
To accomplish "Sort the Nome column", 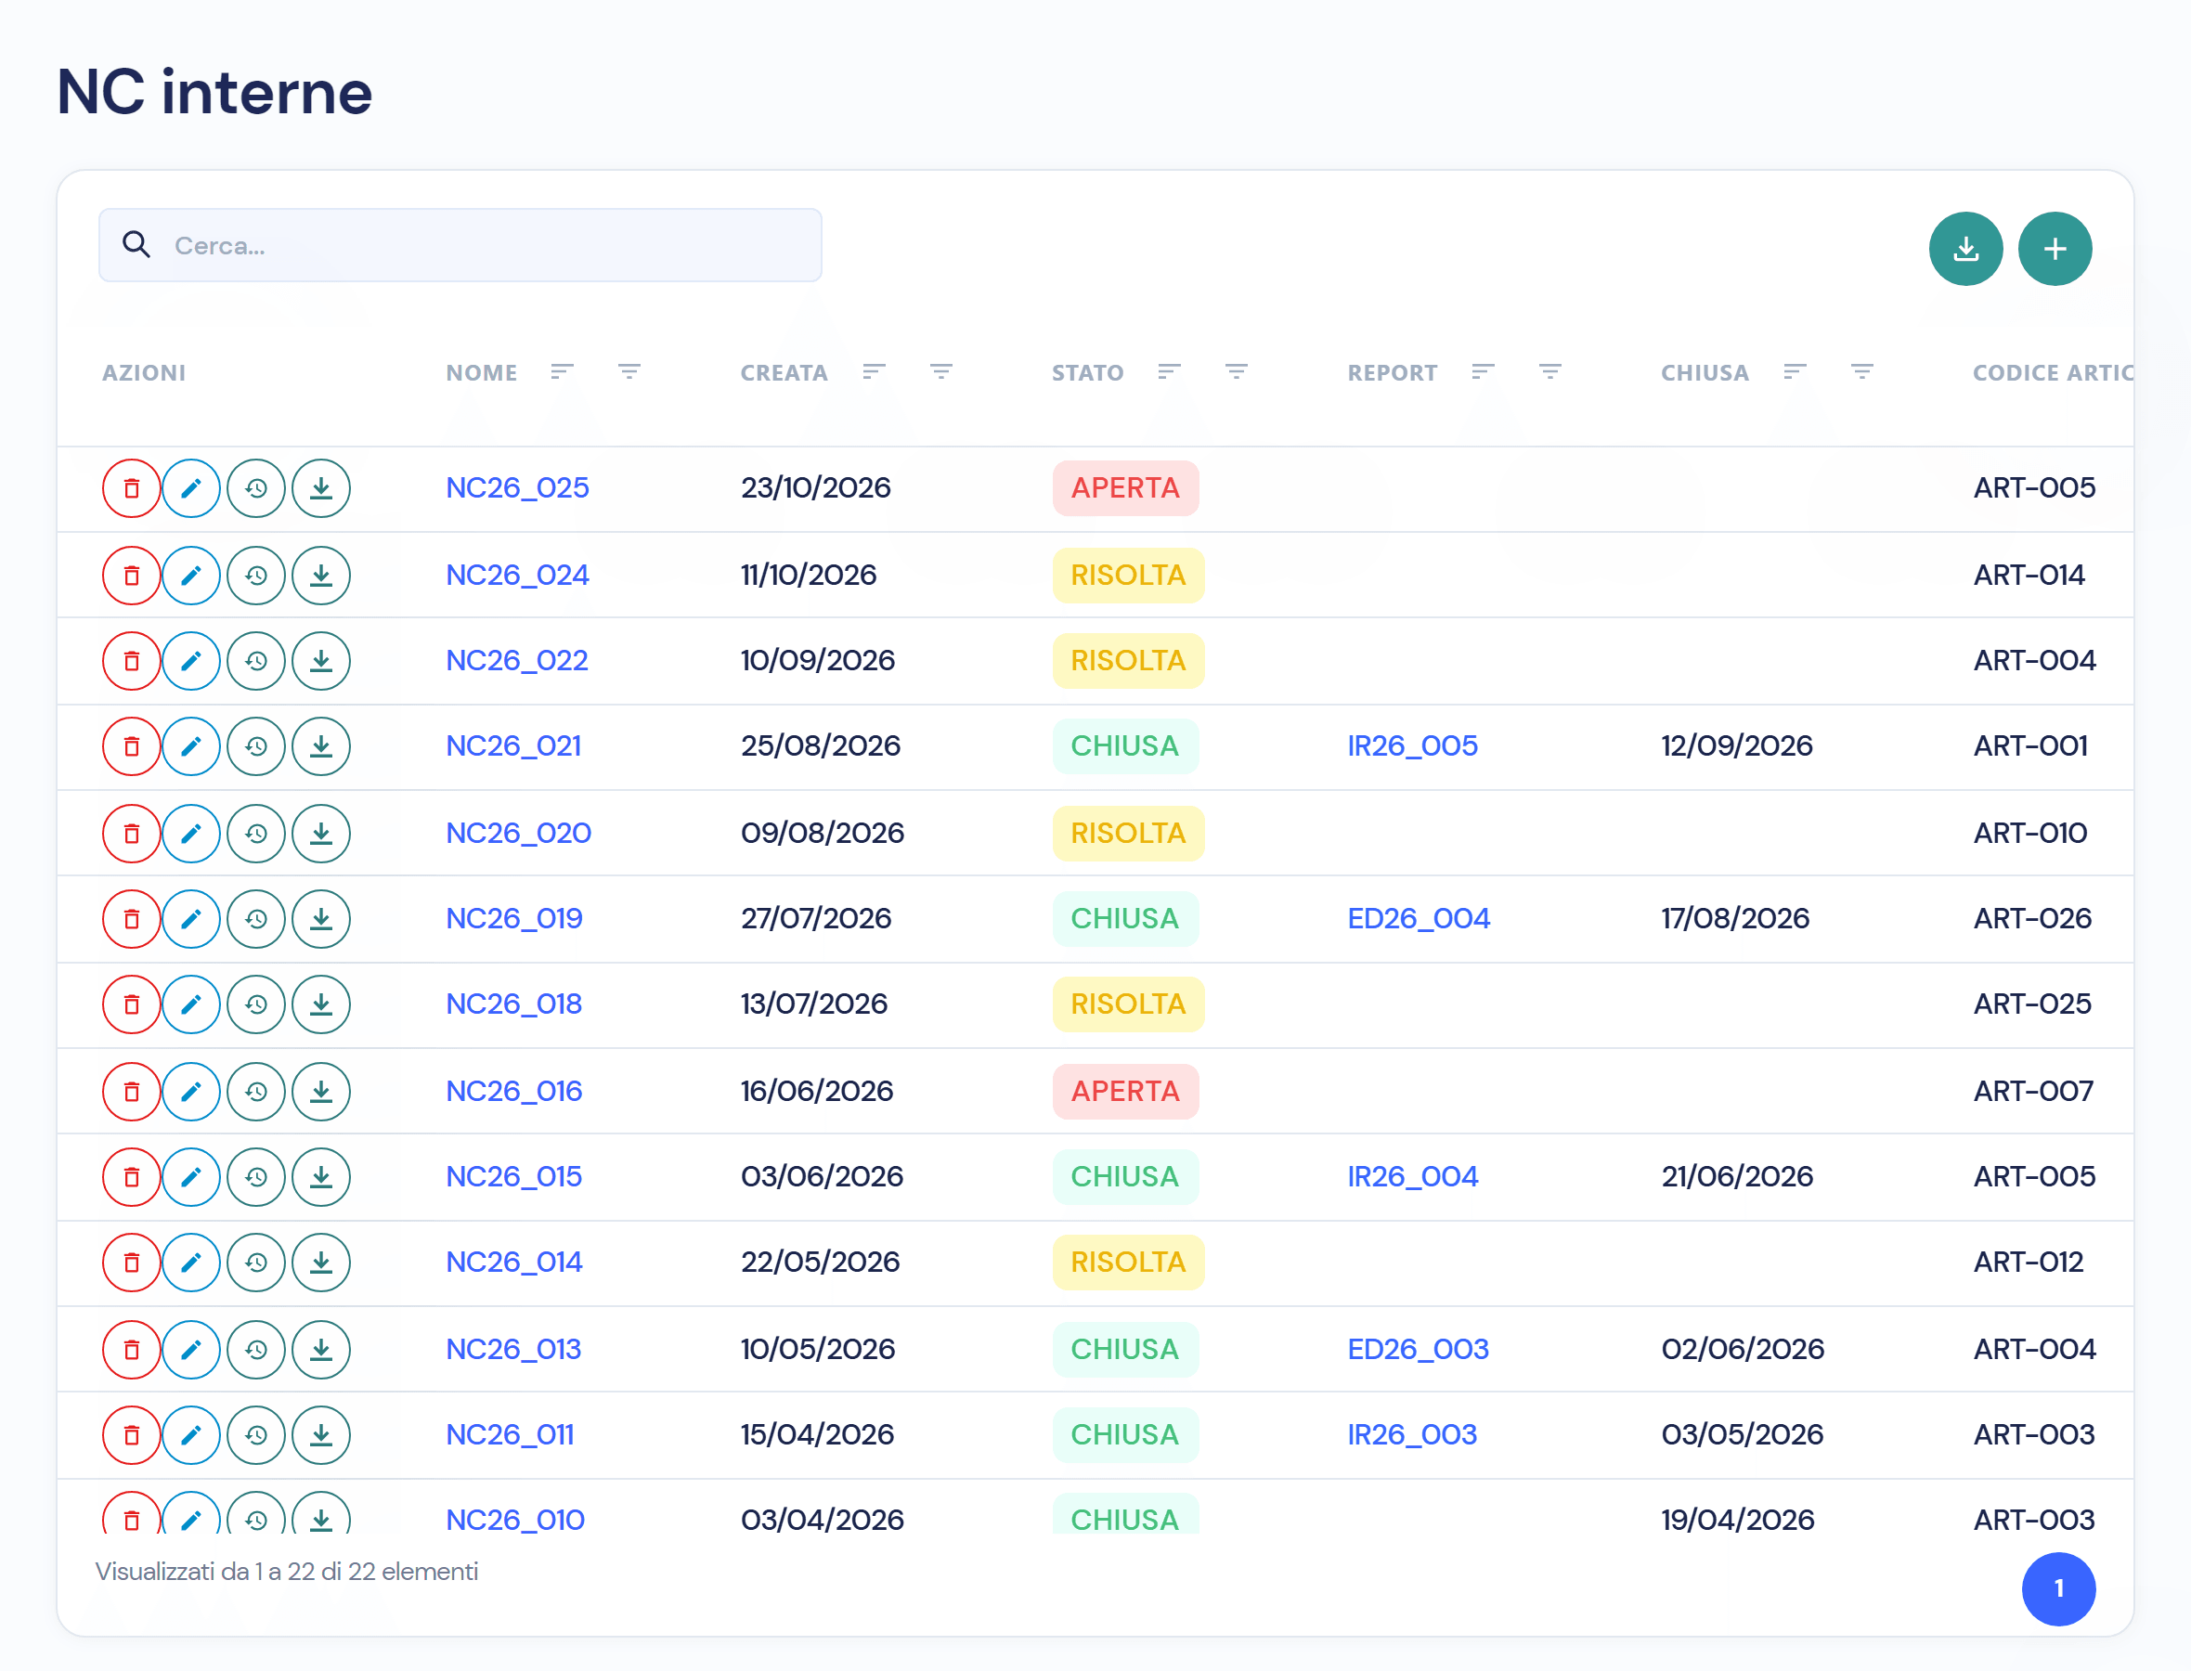I will click(x=563, y=372).
